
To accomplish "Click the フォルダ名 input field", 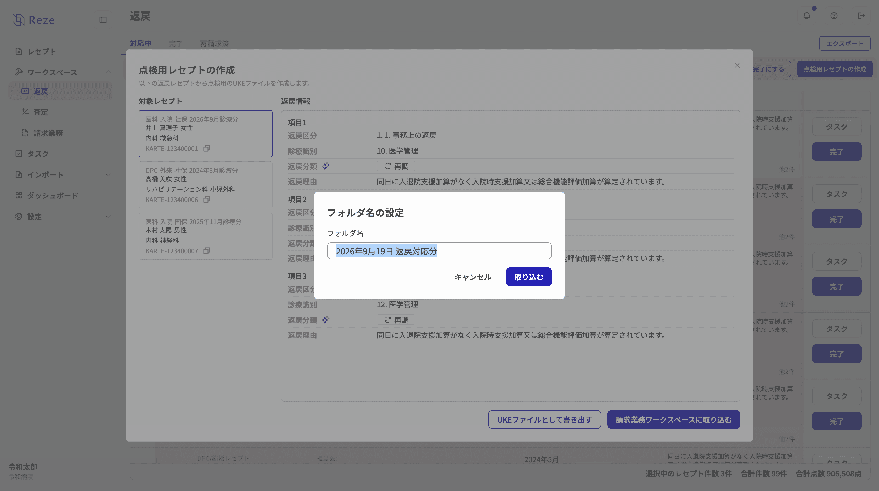I will (439, 251).
